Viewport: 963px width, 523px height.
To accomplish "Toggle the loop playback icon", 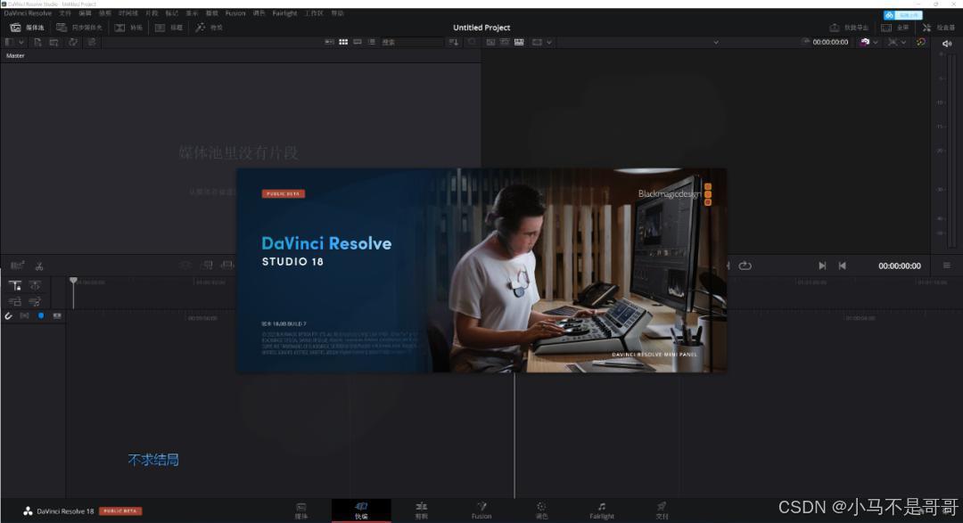I will [745, 266].
